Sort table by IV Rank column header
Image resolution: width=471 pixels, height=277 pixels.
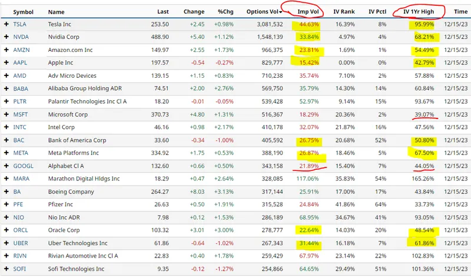click(x=344, y=12)
